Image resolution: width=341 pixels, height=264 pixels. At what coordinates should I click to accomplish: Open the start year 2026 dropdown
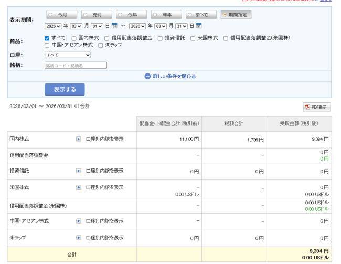pyautogui.click(x=53, y=26)
